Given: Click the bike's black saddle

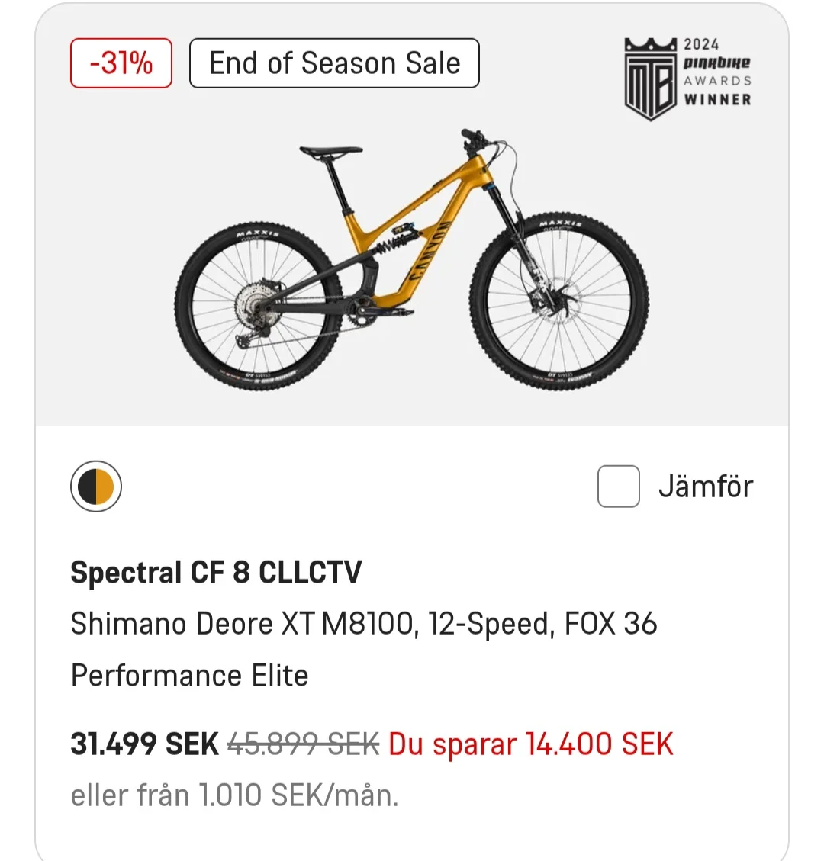Looking at the screenshot, I should pyautogui.click(x=330, y=152).
